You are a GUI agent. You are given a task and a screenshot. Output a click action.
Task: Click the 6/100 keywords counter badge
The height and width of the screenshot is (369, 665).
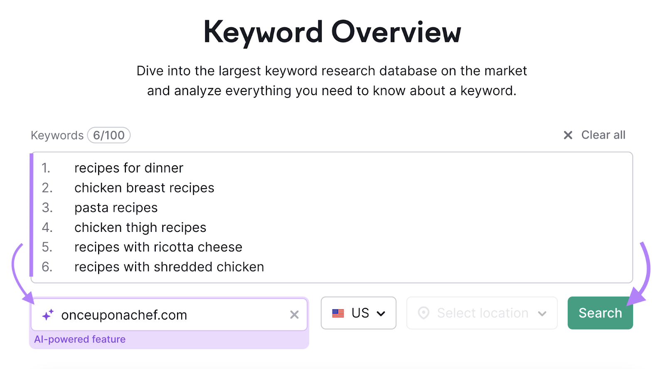(x=108, y=135)
